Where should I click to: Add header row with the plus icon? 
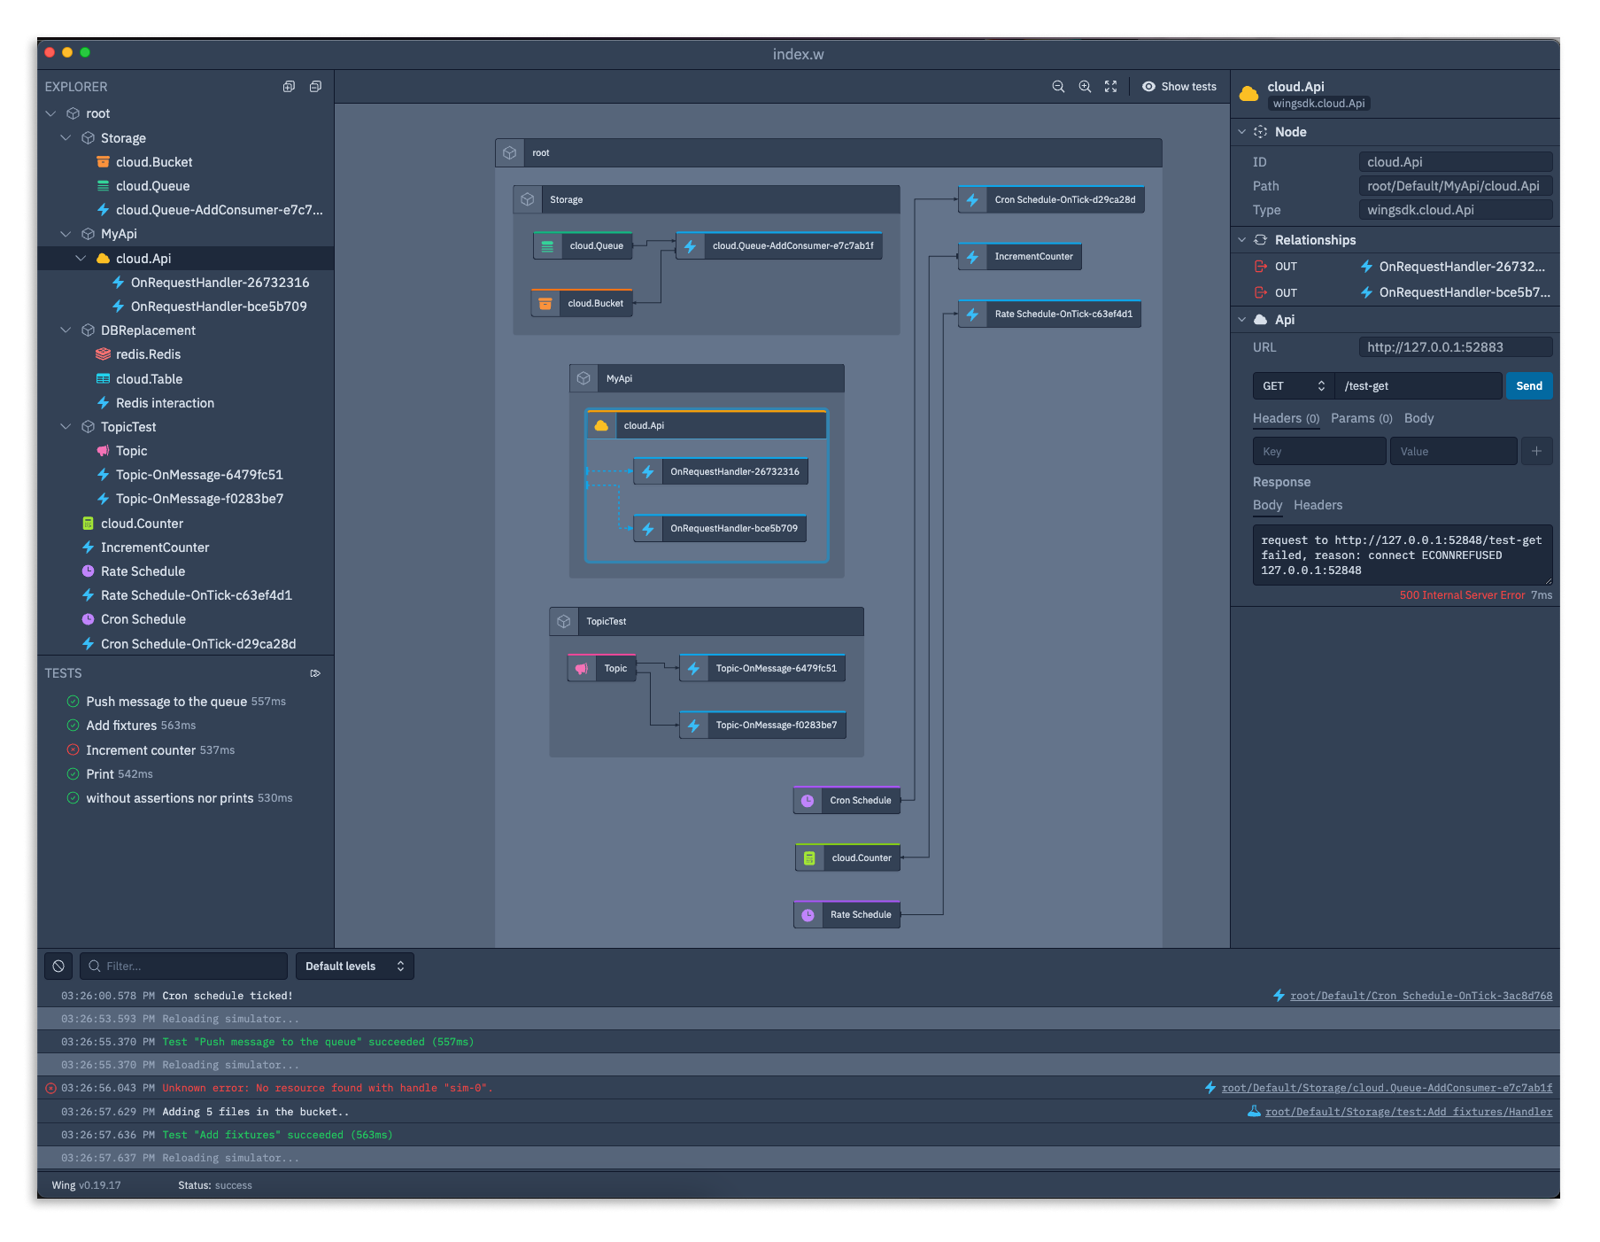[1536, 451]
